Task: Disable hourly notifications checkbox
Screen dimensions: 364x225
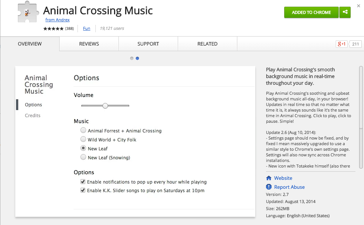Action: tap(83, 182)
